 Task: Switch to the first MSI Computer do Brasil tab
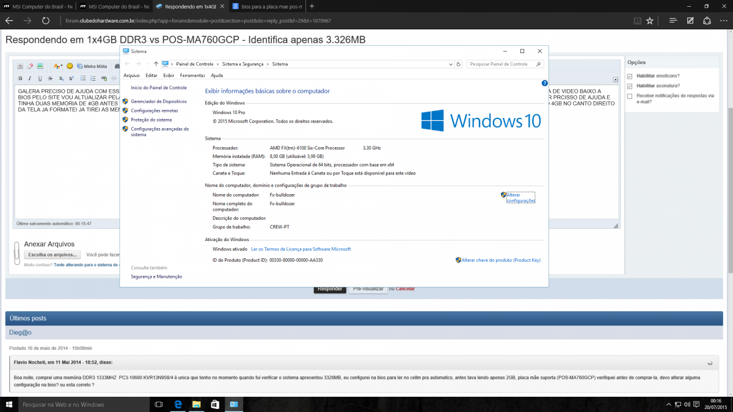(x=38, y=5)
